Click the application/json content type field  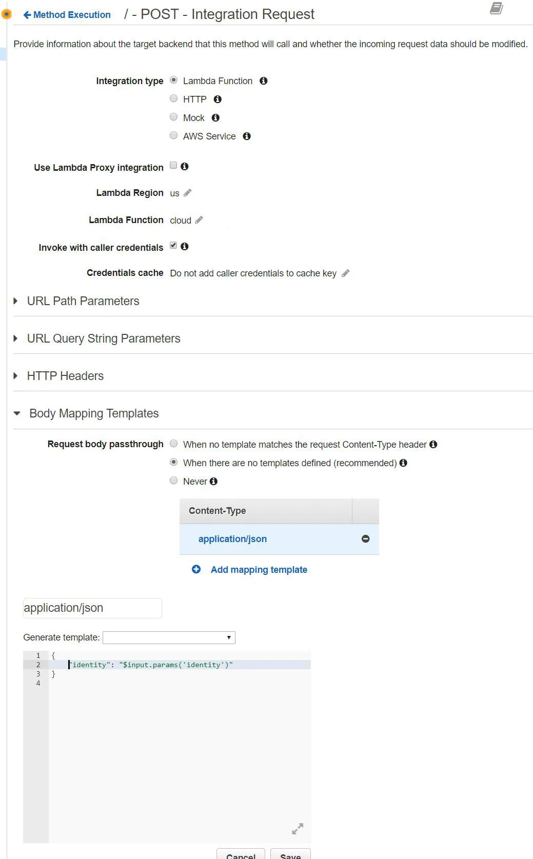[92, 608]
